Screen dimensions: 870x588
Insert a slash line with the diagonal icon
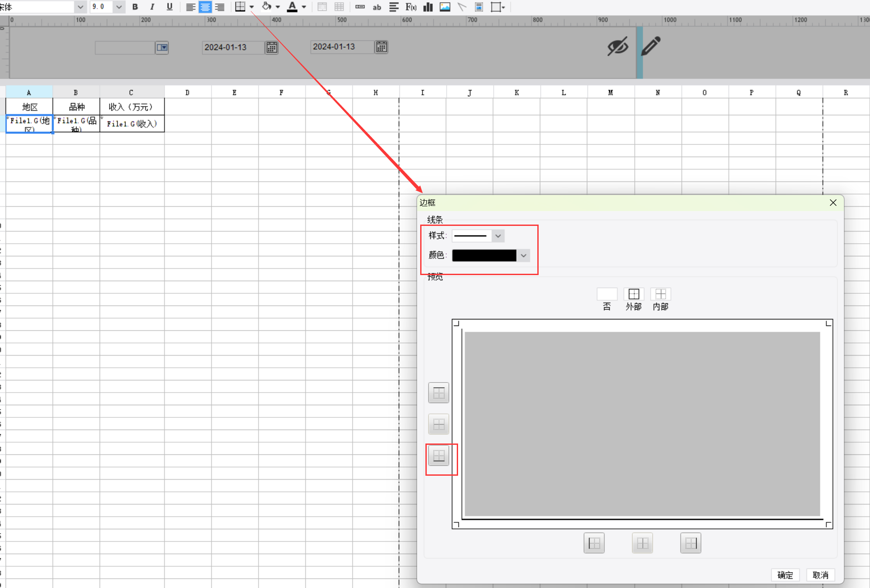click(x=462, y=7)
